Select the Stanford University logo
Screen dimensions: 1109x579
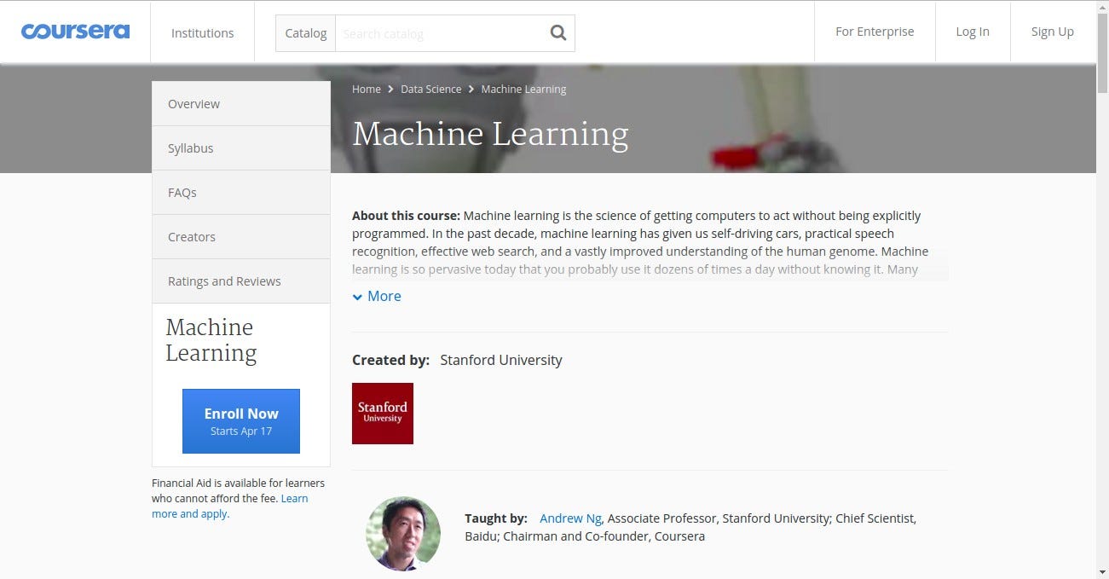[382, 413]
